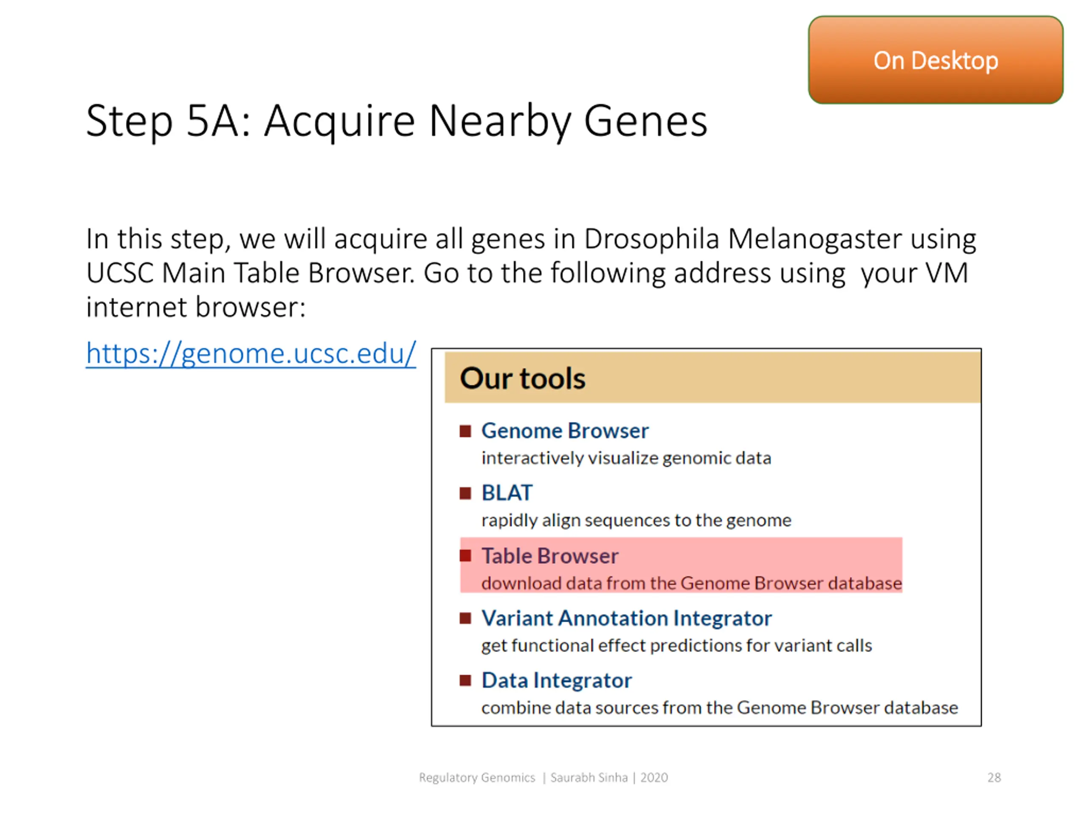Click the slide number 28
1087x815 pixels.
[x=994, y=778]
